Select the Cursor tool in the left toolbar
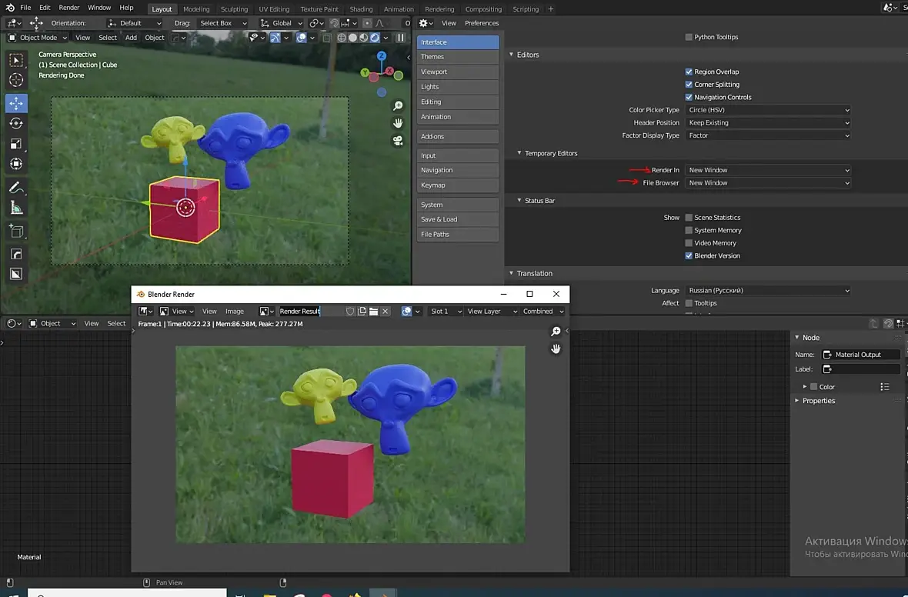Image resolution: width=908 pixels, height=597 pixels. coord(16,81)
